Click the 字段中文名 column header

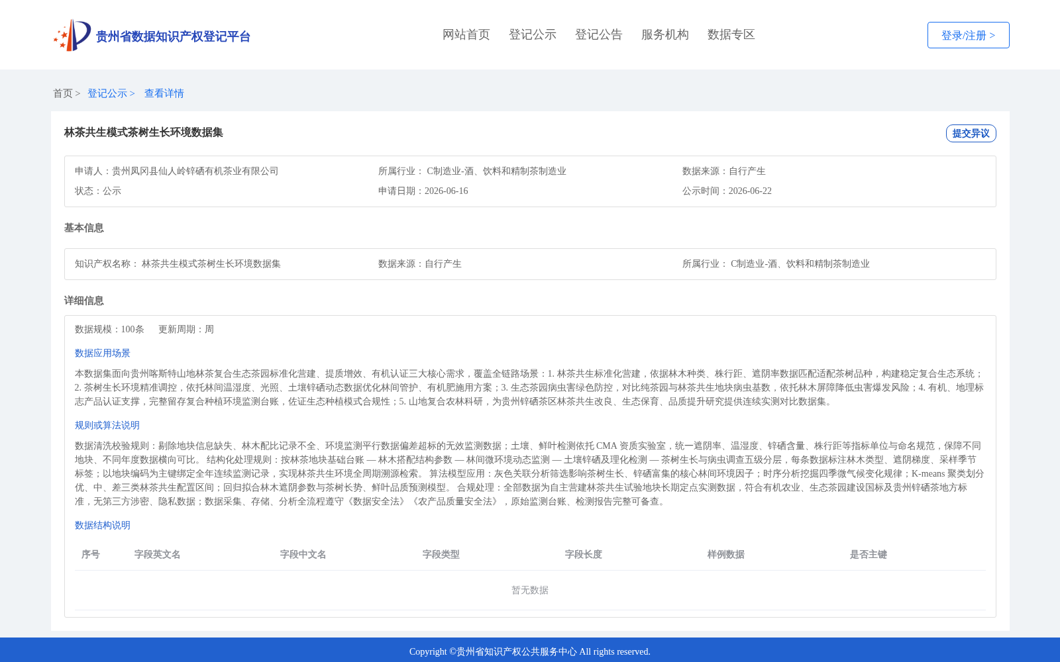[x=303, y=554]
